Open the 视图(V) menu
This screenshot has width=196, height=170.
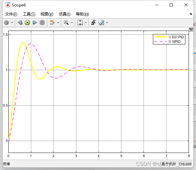(47, 14)
